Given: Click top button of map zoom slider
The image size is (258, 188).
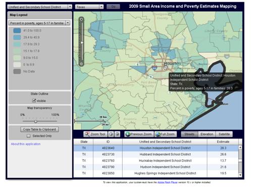Looking at the screenshot, I should (x=81, y=19).
